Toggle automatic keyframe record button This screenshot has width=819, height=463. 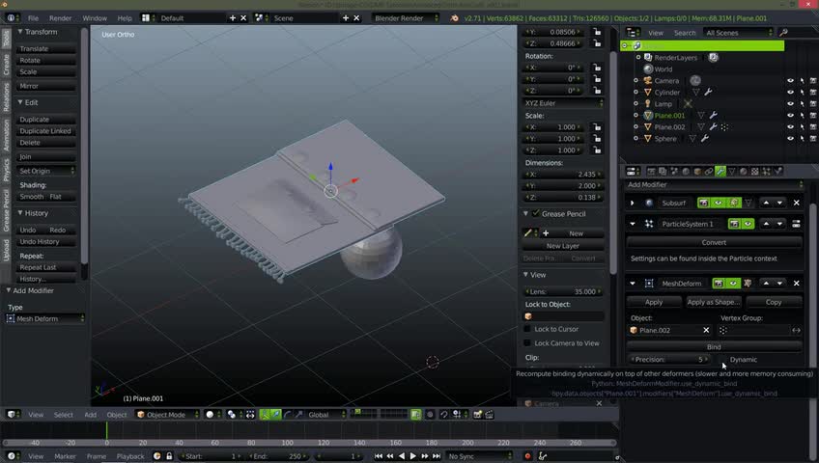tap(527, 456)
